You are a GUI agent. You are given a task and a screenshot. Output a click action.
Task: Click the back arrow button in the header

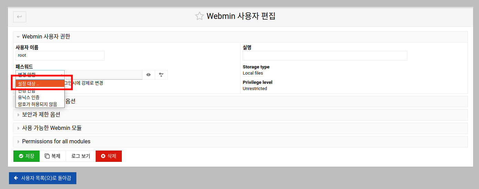(x=20, y=16)
